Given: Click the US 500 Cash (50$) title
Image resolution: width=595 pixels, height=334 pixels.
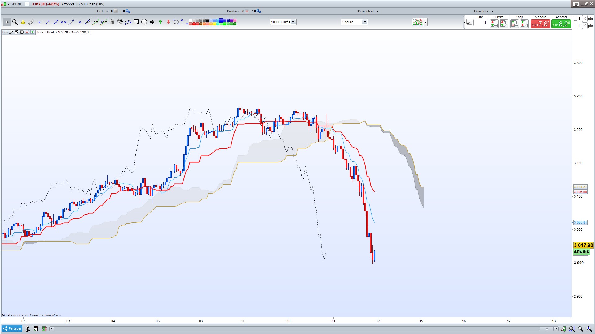Looking at the screenshot, I should [90, 4].
